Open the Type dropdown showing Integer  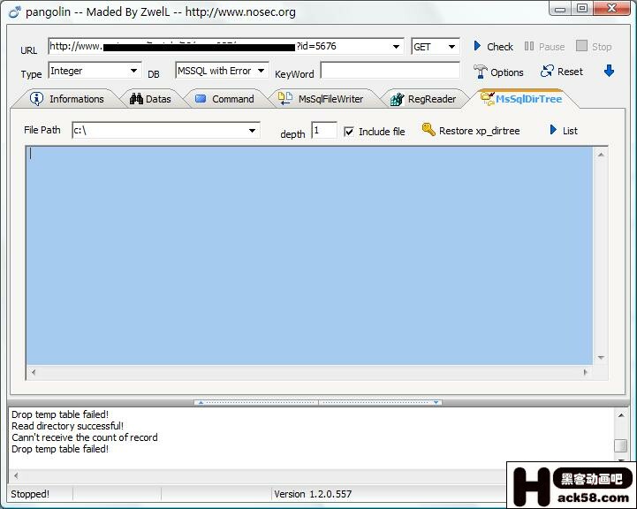coord(133,71)
